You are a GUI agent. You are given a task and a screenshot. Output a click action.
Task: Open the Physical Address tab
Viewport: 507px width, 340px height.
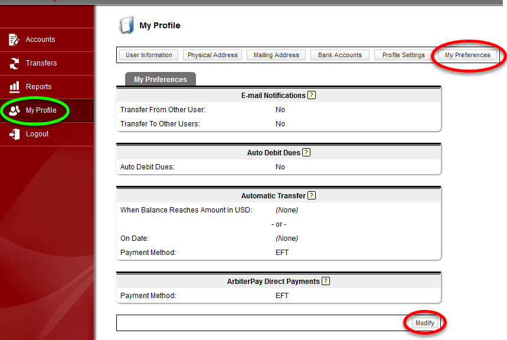(212, 55)
